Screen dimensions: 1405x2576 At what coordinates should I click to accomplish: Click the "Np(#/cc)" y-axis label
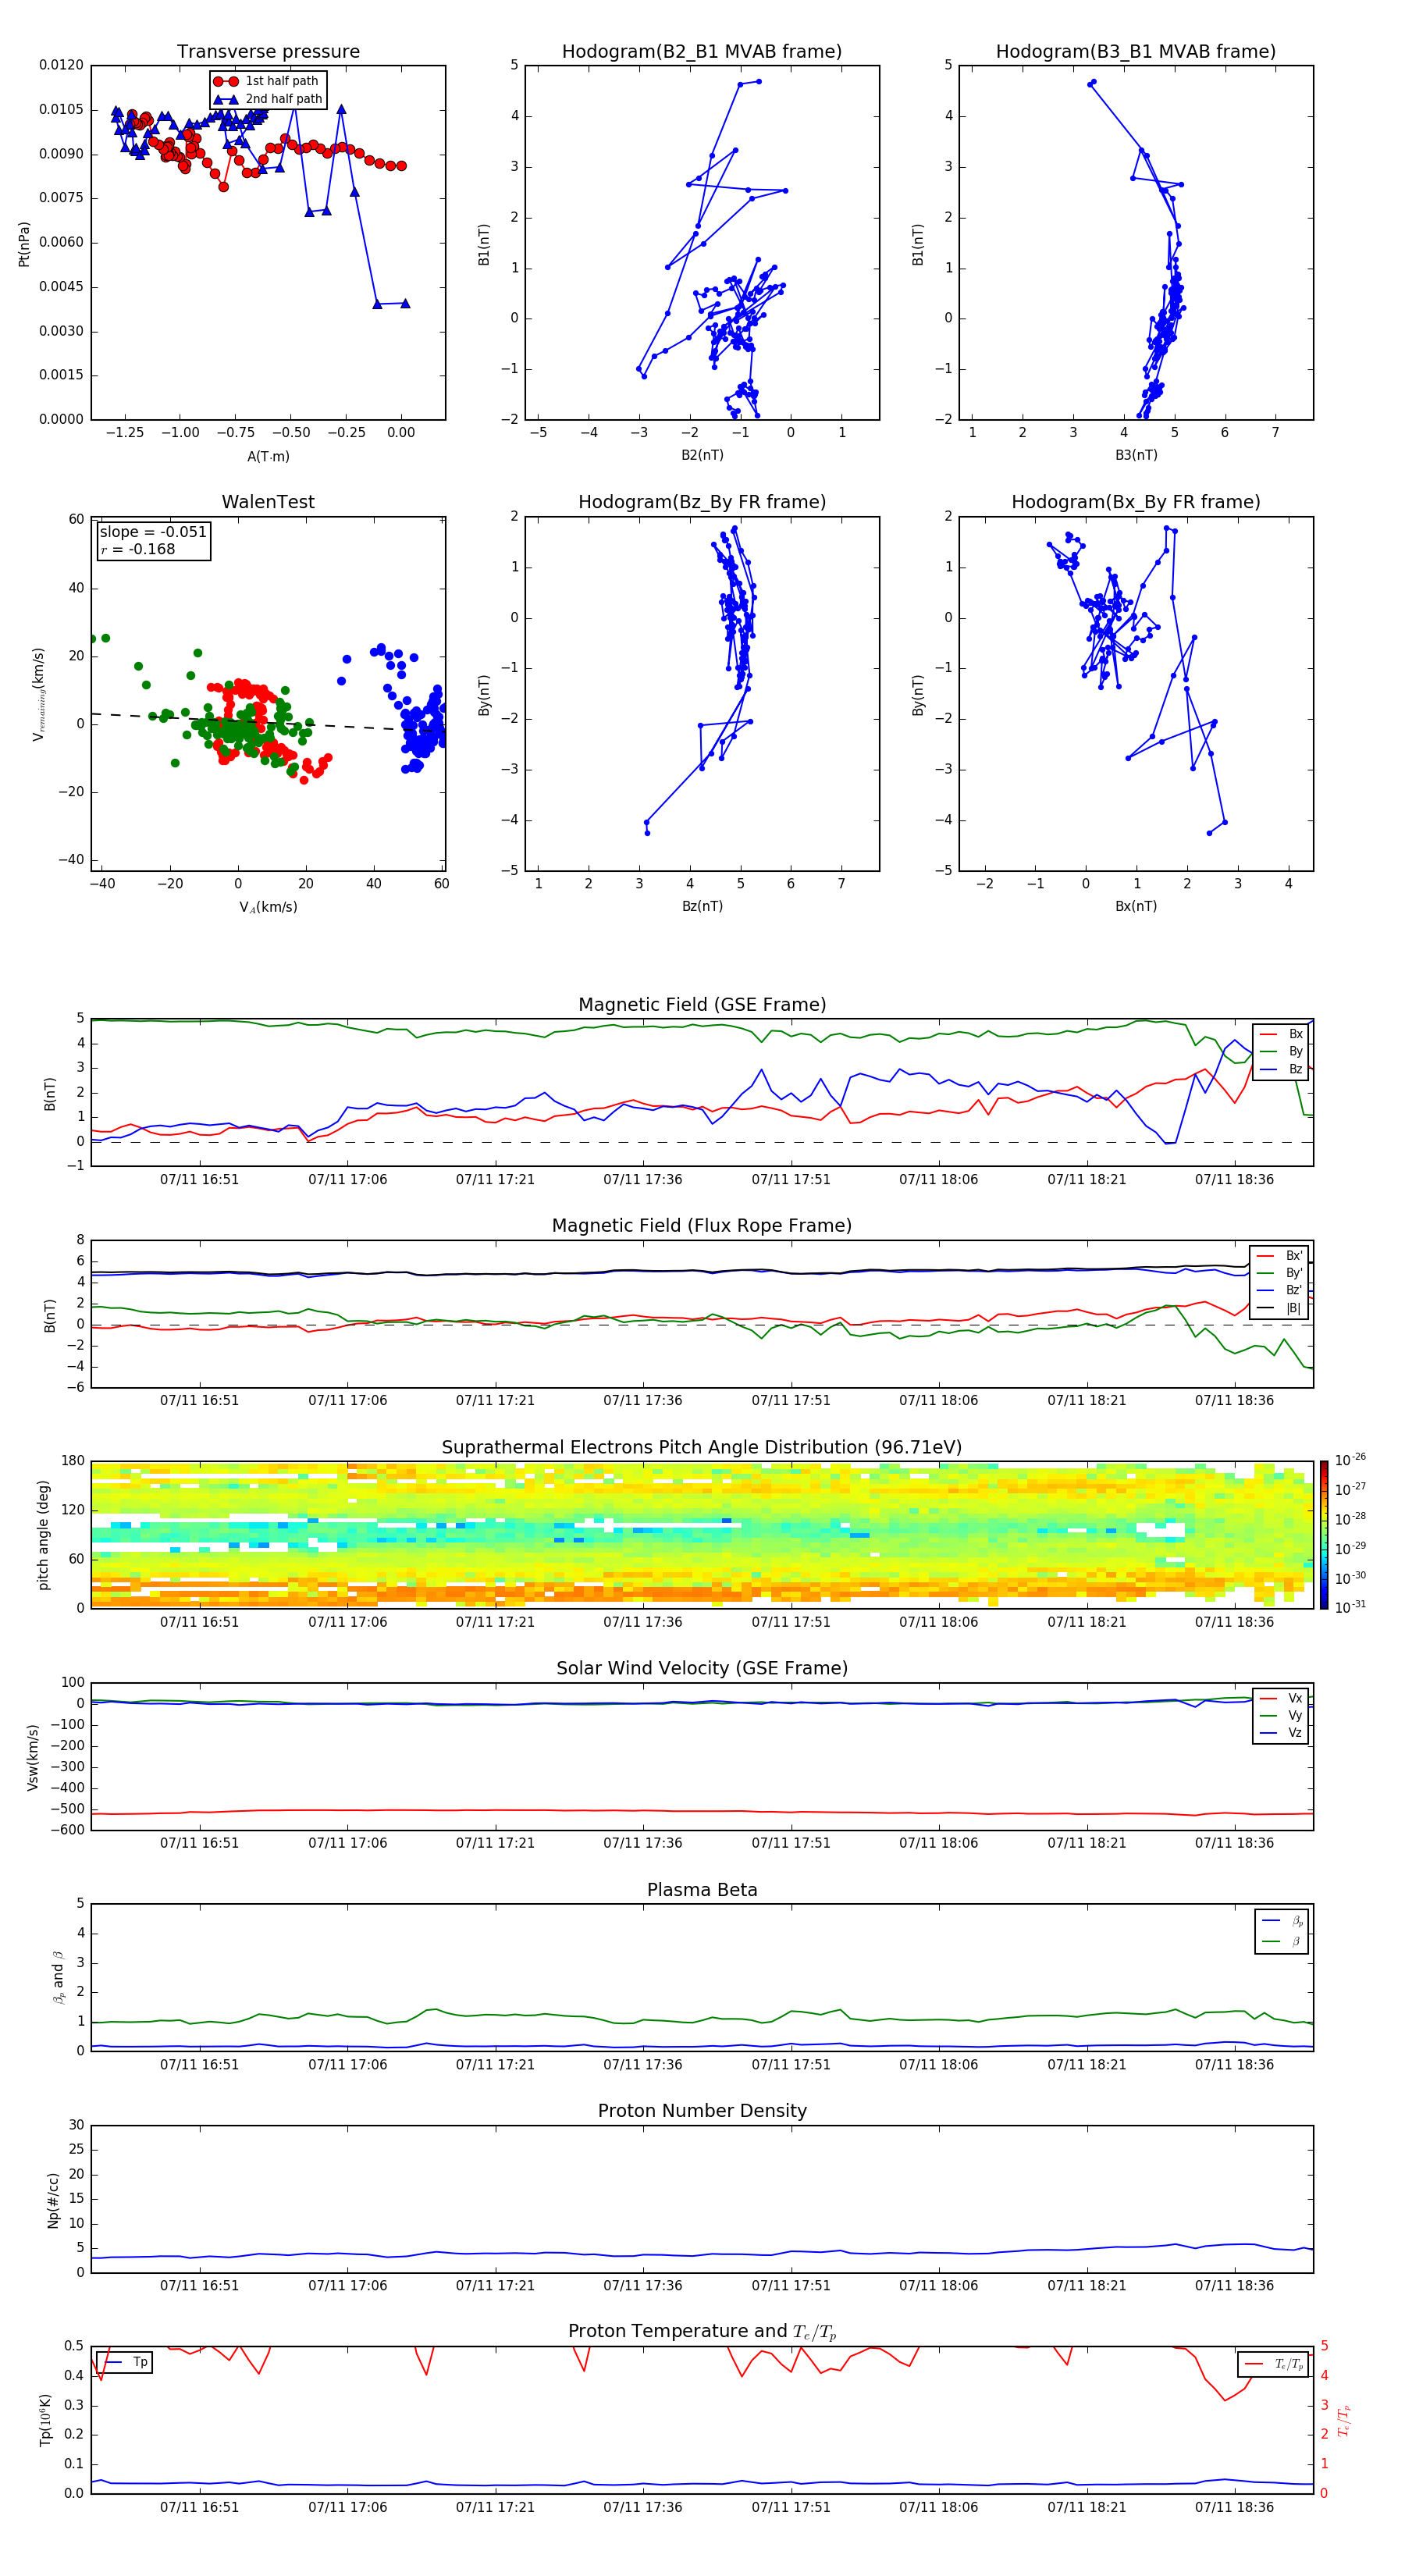point(53,2199)
